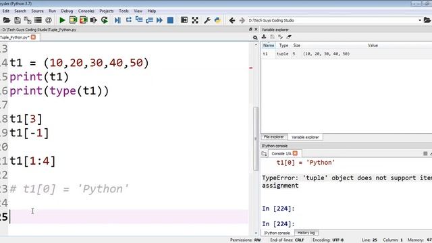Open the Help menu
The height and width of the screenshot is (243, 432).
[152, 11]
